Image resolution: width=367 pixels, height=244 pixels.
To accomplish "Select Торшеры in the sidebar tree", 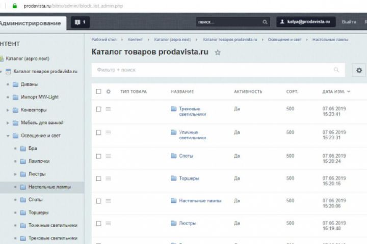I will (38, 212).
